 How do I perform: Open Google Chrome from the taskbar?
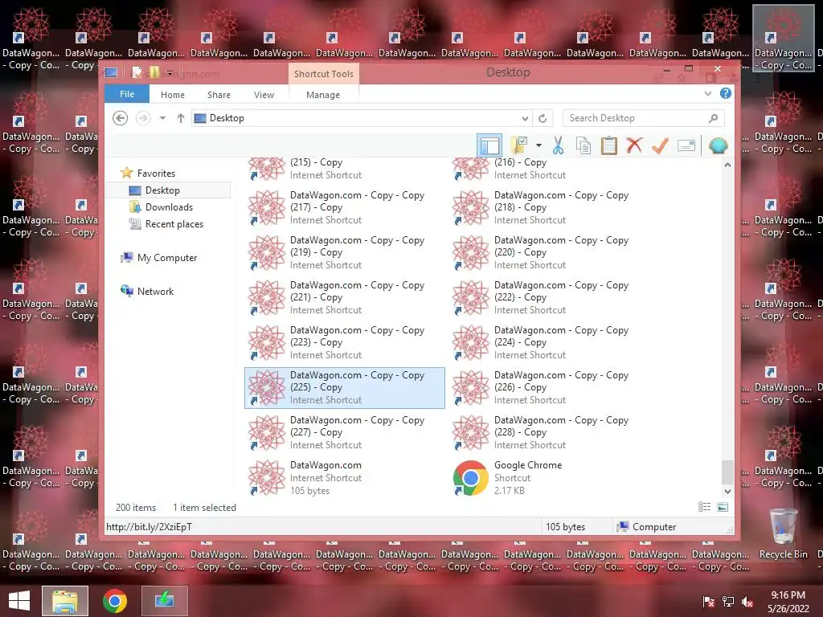[115, 601]
